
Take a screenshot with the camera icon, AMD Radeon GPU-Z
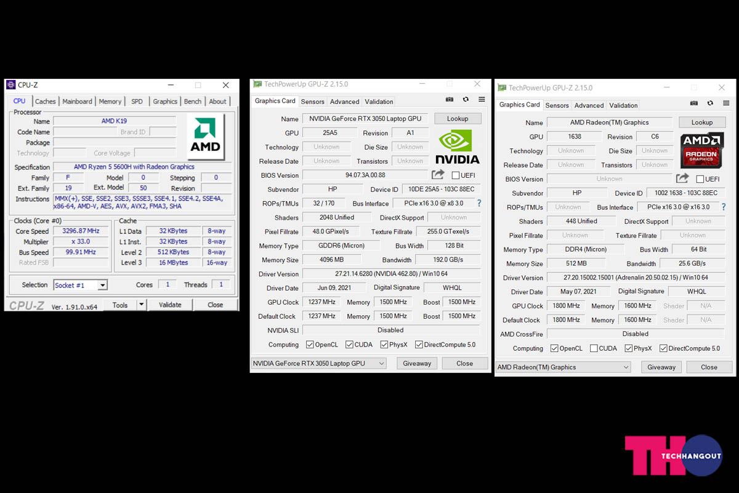pyautogui.click(x=694, y=103)
